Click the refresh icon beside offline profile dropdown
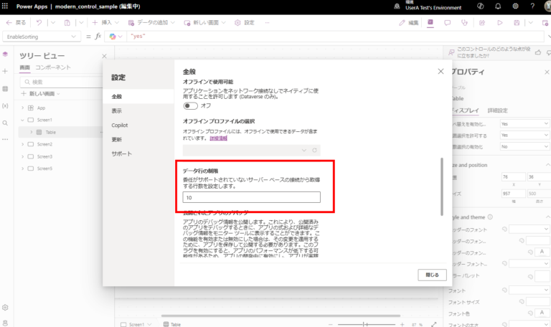The height and width of the screenshot is (327, 551). tap(314, 150)
